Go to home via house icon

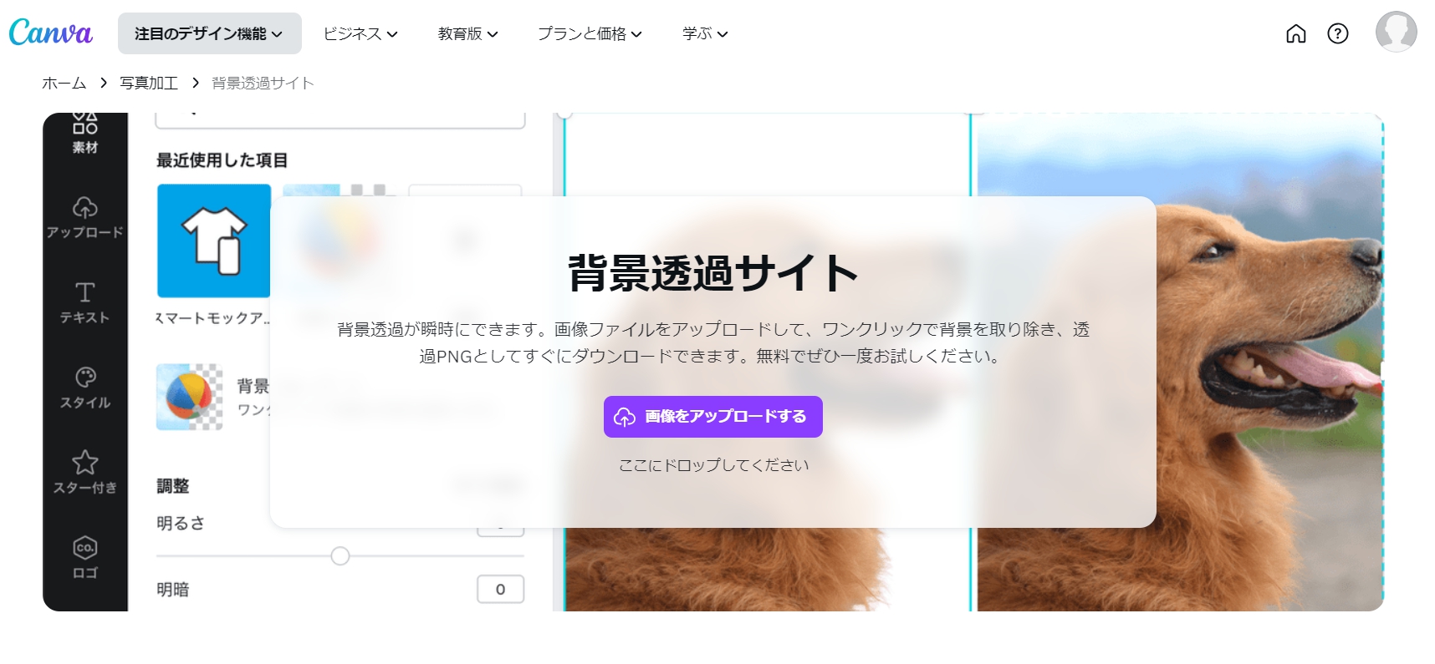1295,33
